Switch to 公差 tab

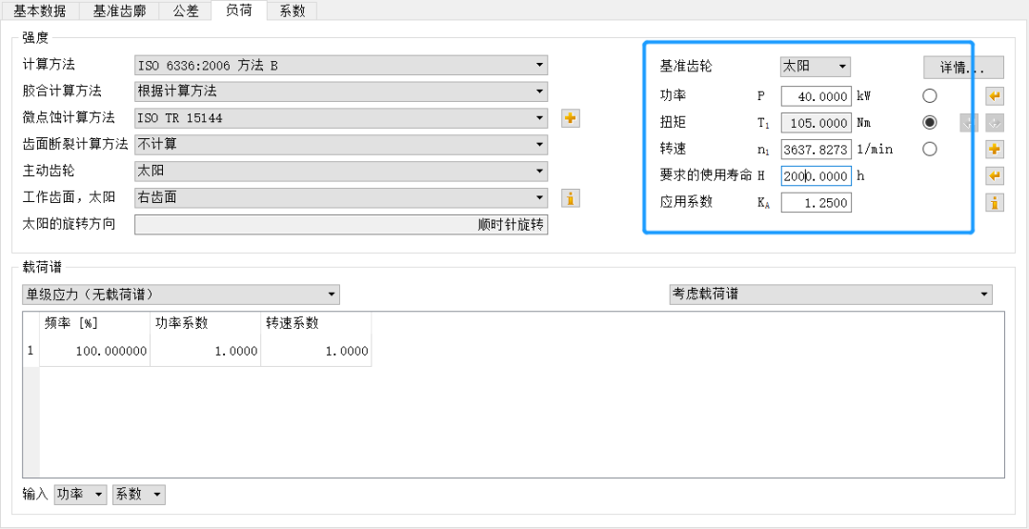186,10
